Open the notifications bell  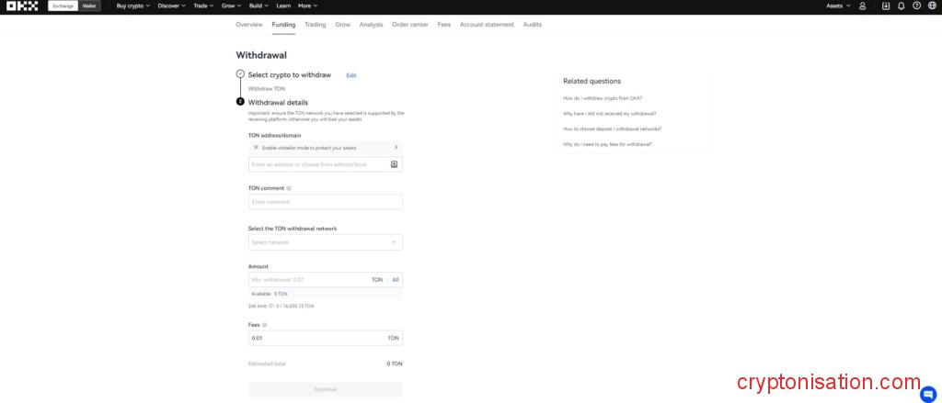901,6
